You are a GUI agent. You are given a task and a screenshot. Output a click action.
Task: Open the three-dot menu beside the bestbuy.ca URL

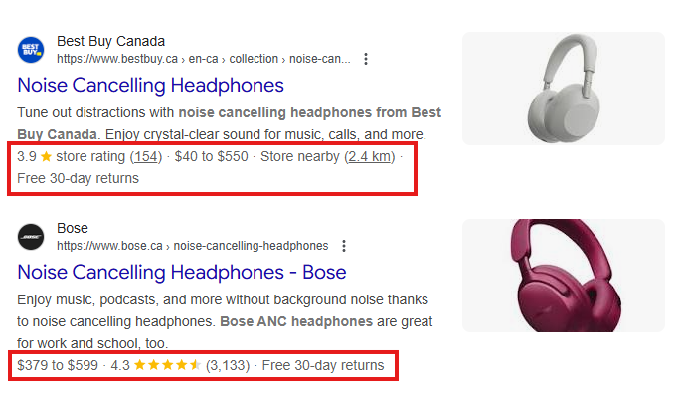366,59
